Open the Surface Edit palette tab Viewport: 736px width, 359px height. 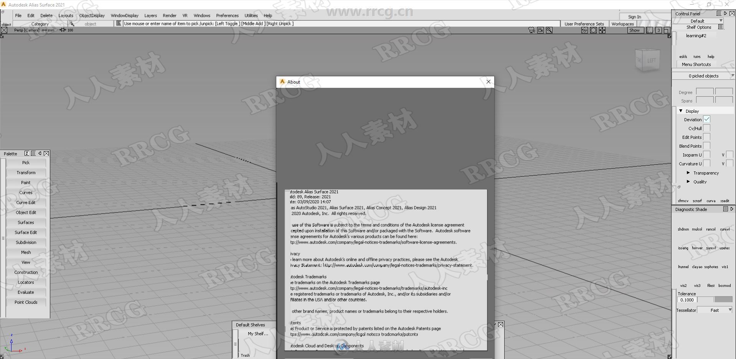[x=26, y=232]
